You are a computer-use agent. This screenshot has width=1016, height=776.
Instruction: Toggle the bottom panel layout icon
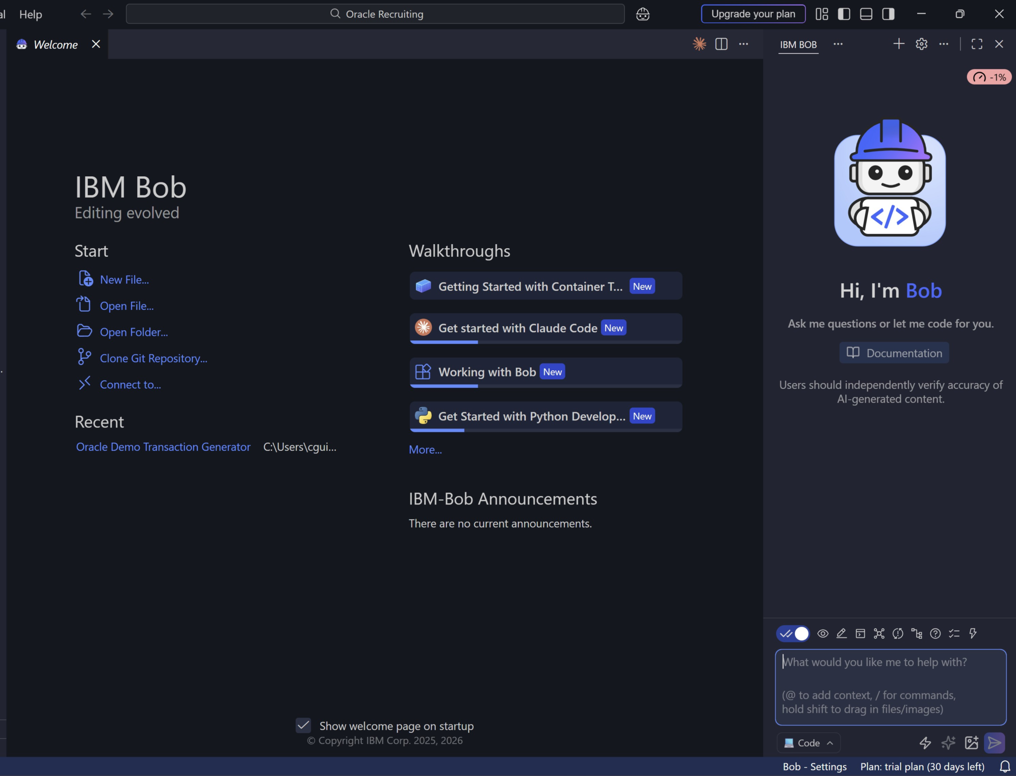(x=866, y=14)
